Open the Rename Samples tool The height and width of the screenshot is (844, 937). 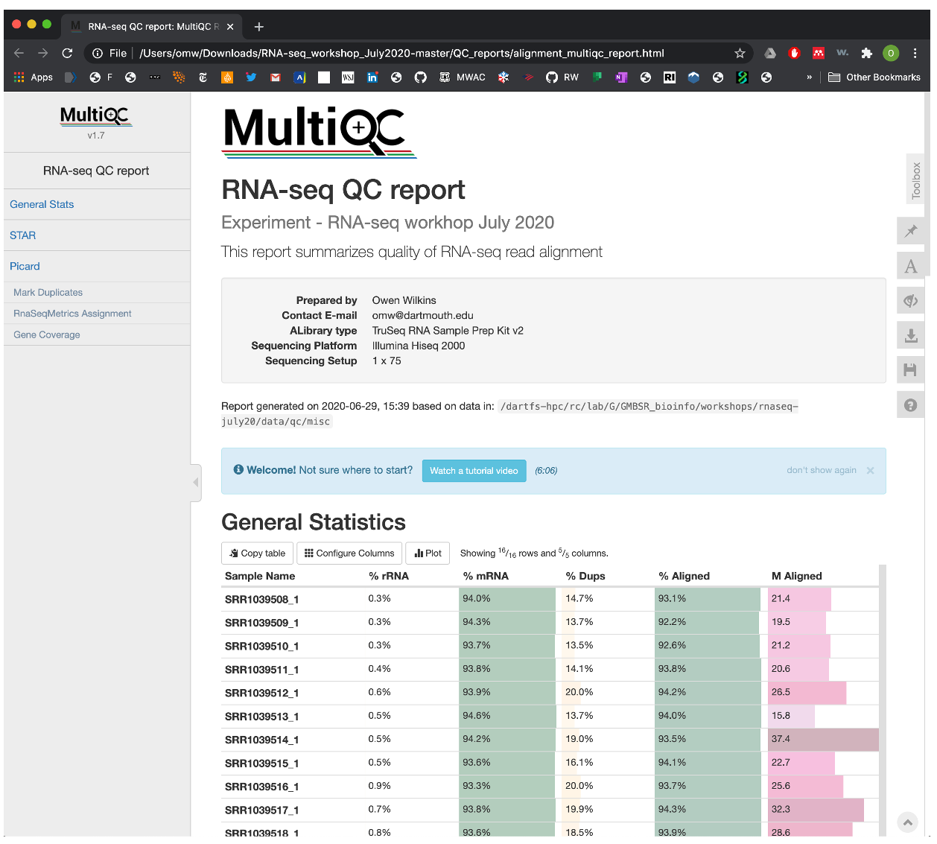click(910, 266)
